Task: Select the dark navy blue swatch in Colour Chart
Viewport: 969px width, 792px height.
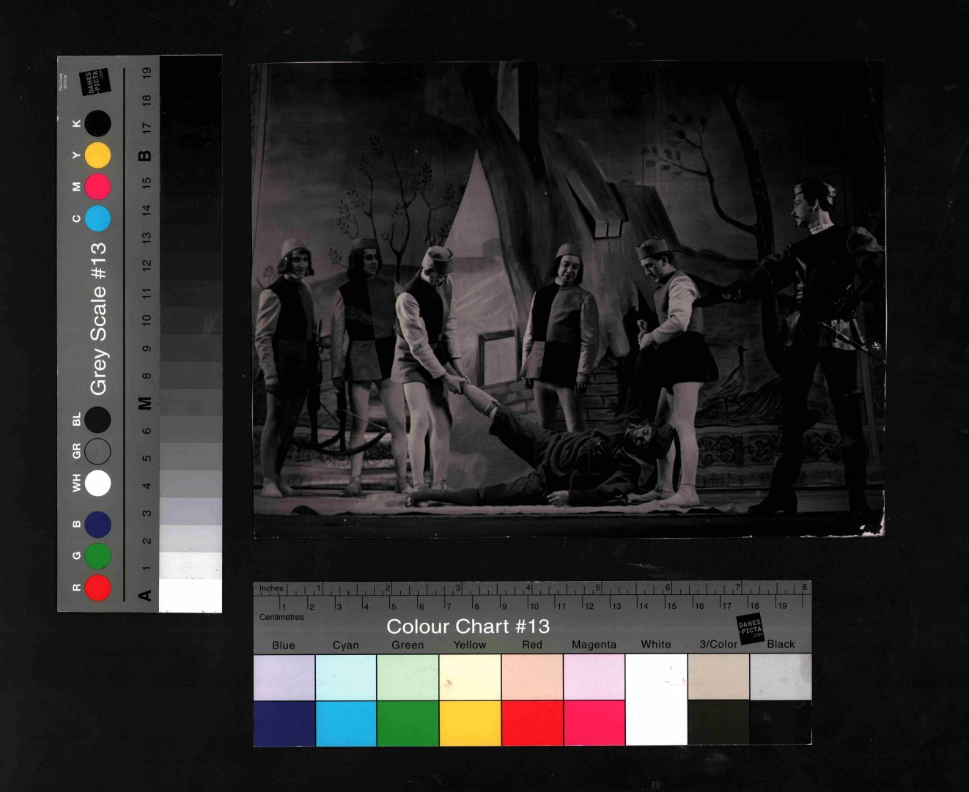Action: 284,723
